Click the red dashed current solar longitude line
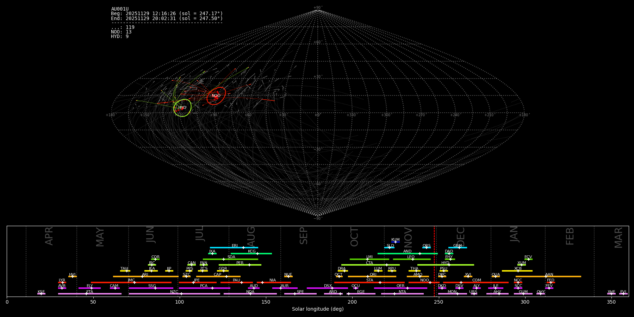634x317 pixels. [x=434, y=261]
